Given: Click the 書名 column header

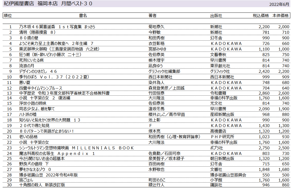Looking at the screenshot, I should [x=83, y=15].
